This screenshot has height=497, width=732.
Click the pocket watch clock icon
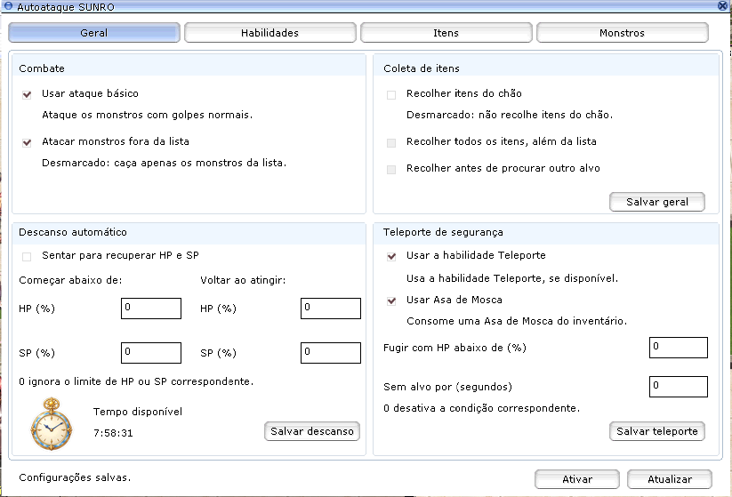[52, 424]
